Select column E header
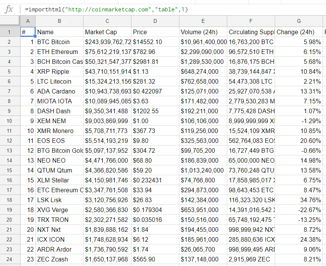The image size is (326, 266). [x=203, y=21]
